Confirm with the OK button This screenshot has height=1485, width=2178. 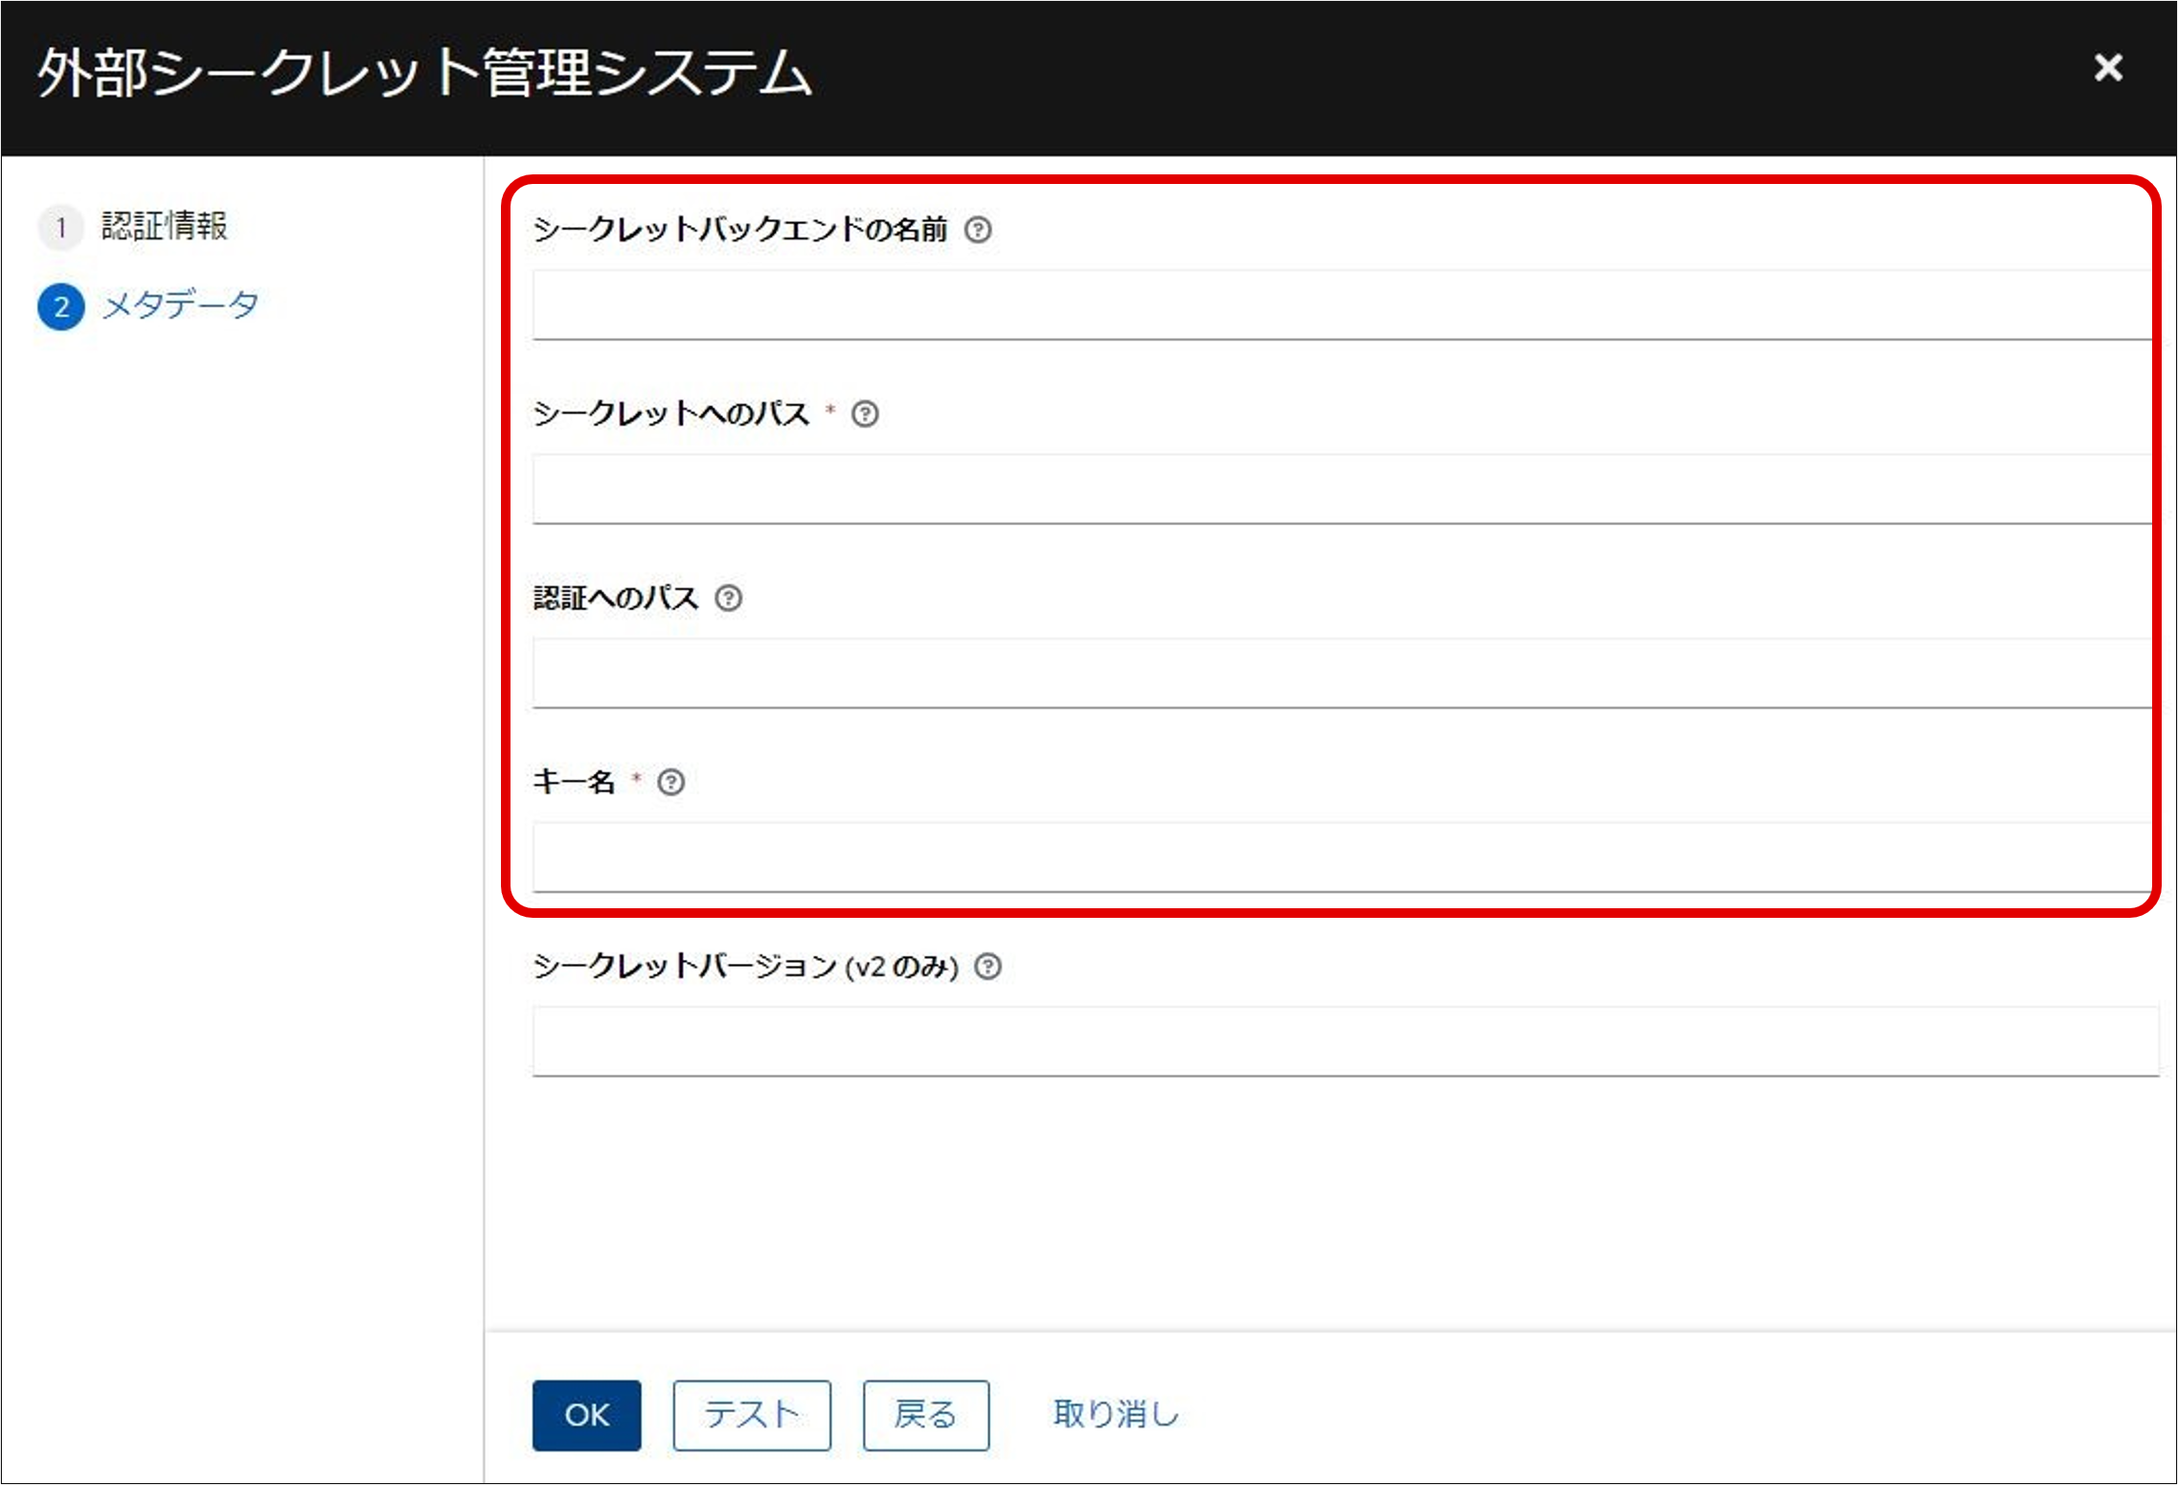pyautogui.click(x=586, y=1414)
